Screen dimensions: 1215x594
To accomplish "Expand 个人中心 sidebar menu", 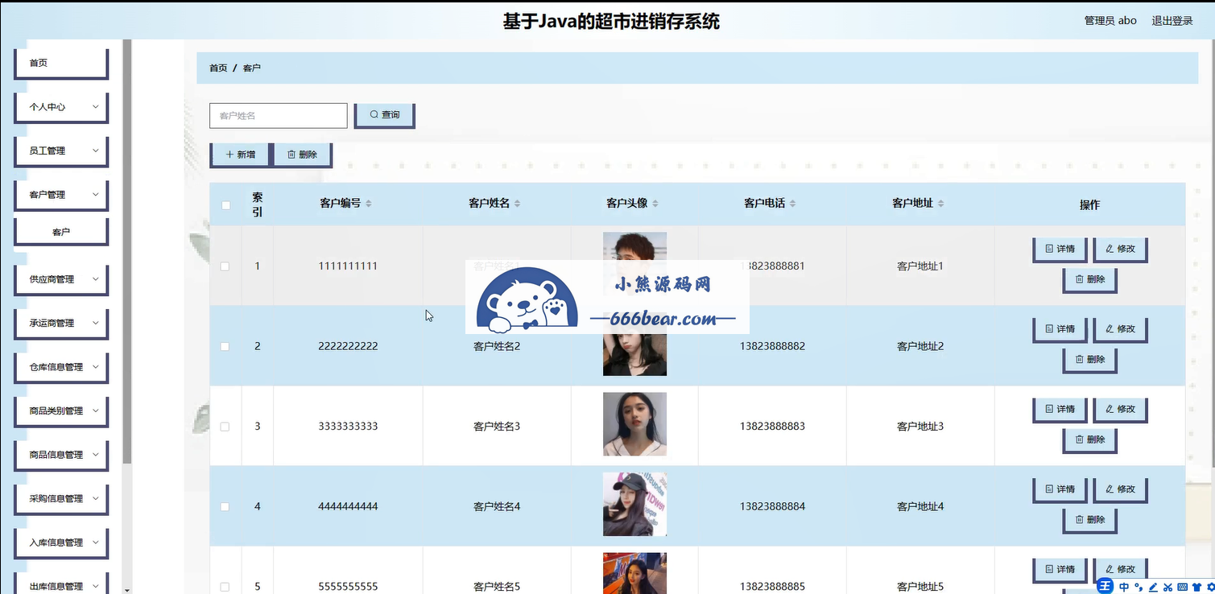I will coord(61,107).
